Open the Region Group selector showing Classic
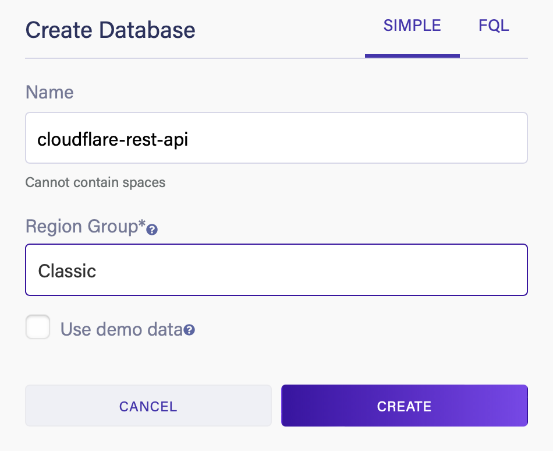 click(276, 270)
